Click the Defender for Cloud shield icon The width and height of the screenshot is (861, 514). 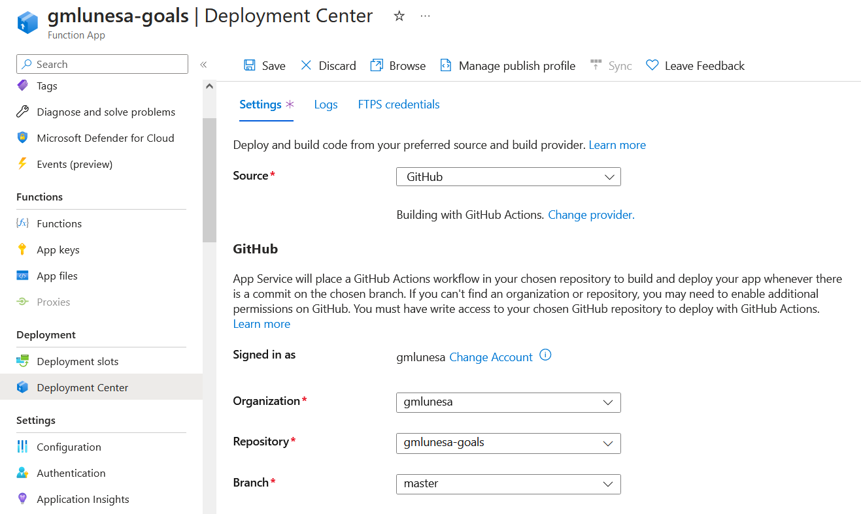(23, 138)
